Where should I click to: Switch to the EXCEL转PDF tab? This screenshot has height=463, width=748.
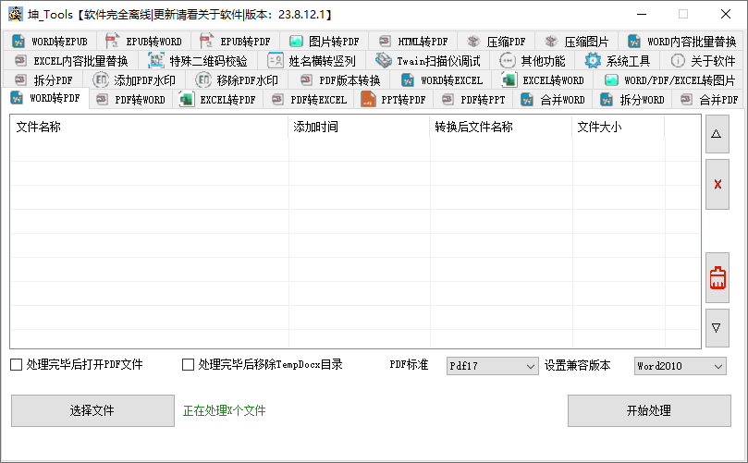(217, 100)
